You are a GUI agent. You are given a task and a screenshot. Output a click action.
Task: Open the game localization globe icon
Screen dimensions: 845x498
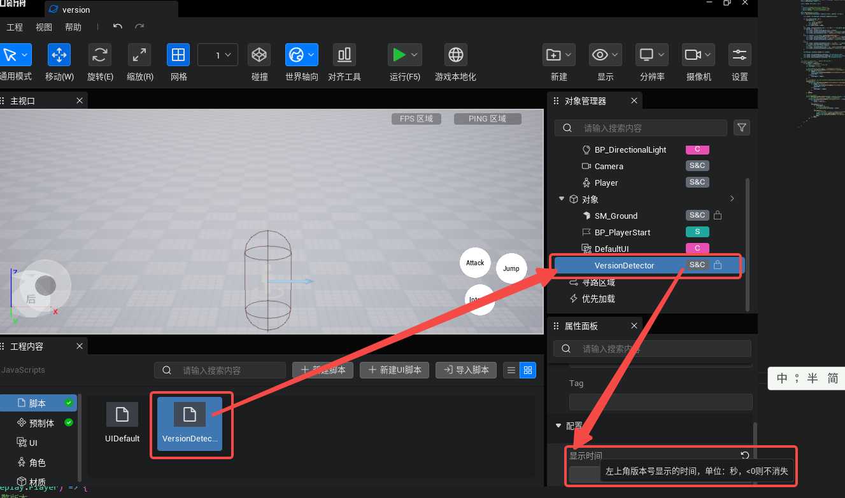tap(456, 55)
